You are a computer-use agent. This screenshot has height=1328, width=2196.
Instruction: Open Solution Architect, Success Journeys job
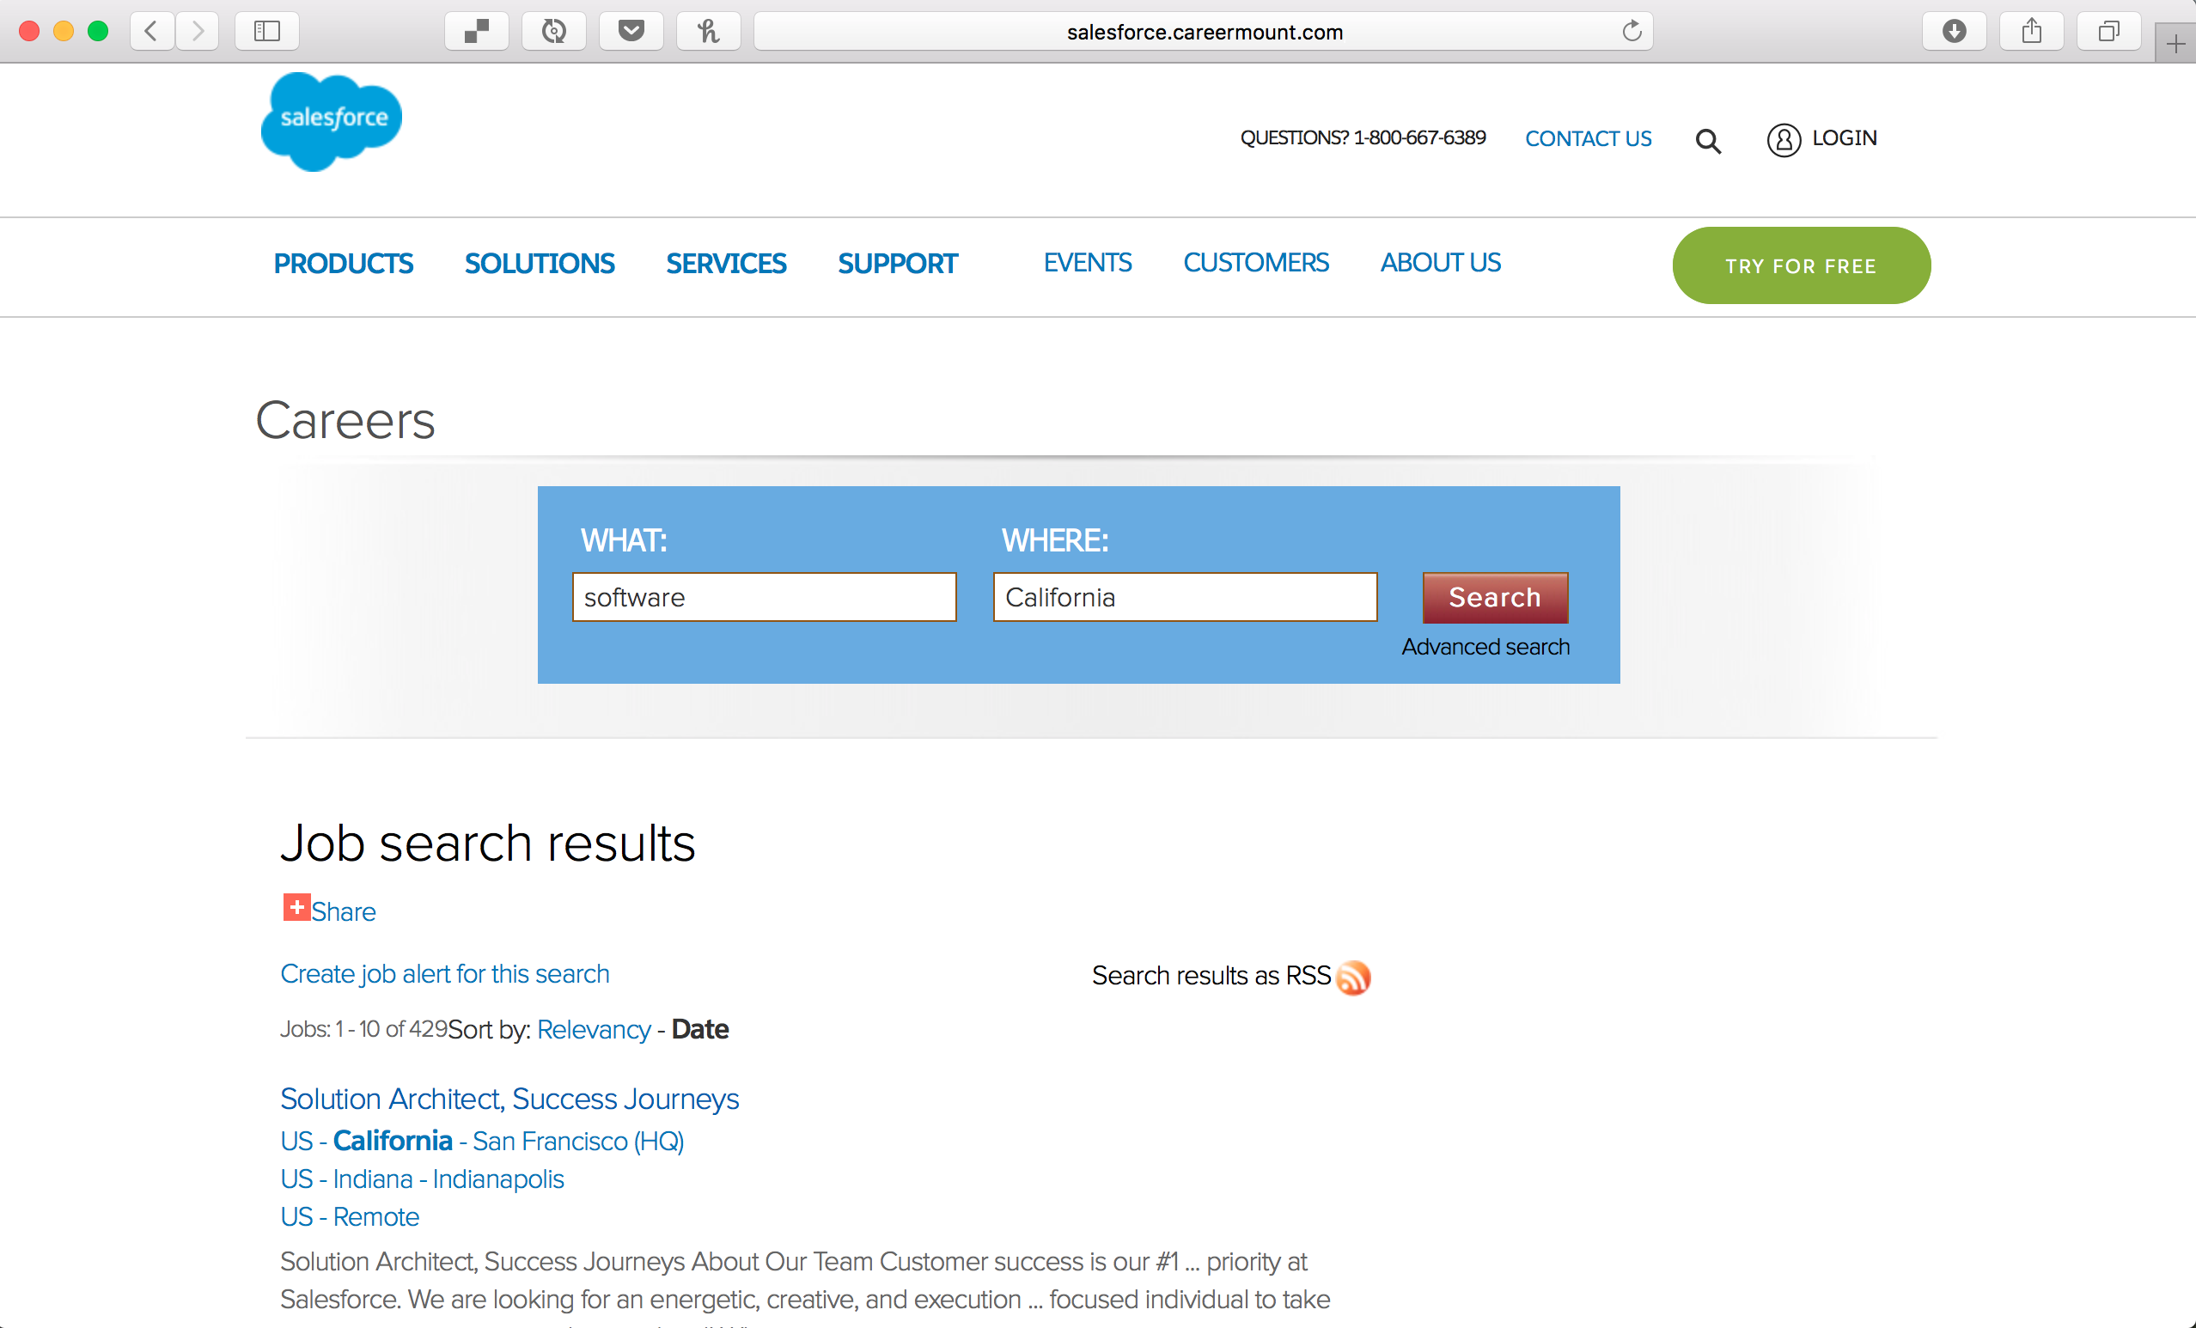tap(509, 1099)
